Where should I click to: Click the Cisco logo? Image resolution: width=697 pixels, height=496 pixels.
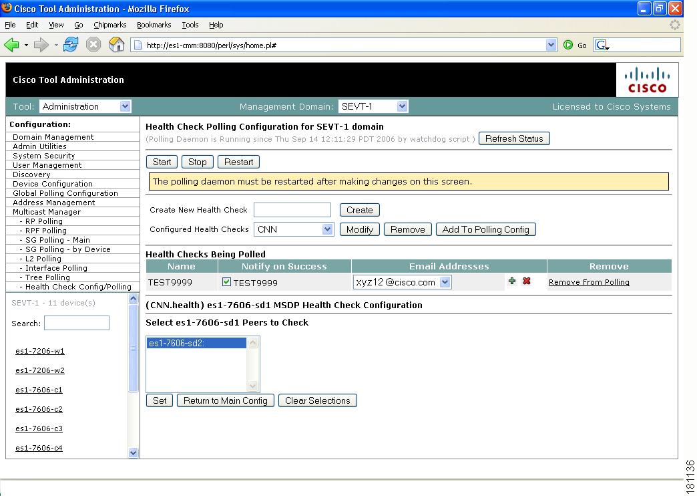coord(647,80)
